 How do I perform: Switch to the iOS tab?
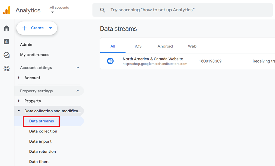coord(138,46)
